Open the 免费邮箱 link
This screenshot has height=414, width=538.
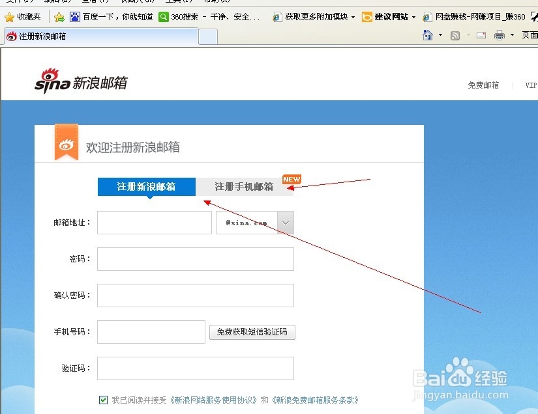[483, 85]
